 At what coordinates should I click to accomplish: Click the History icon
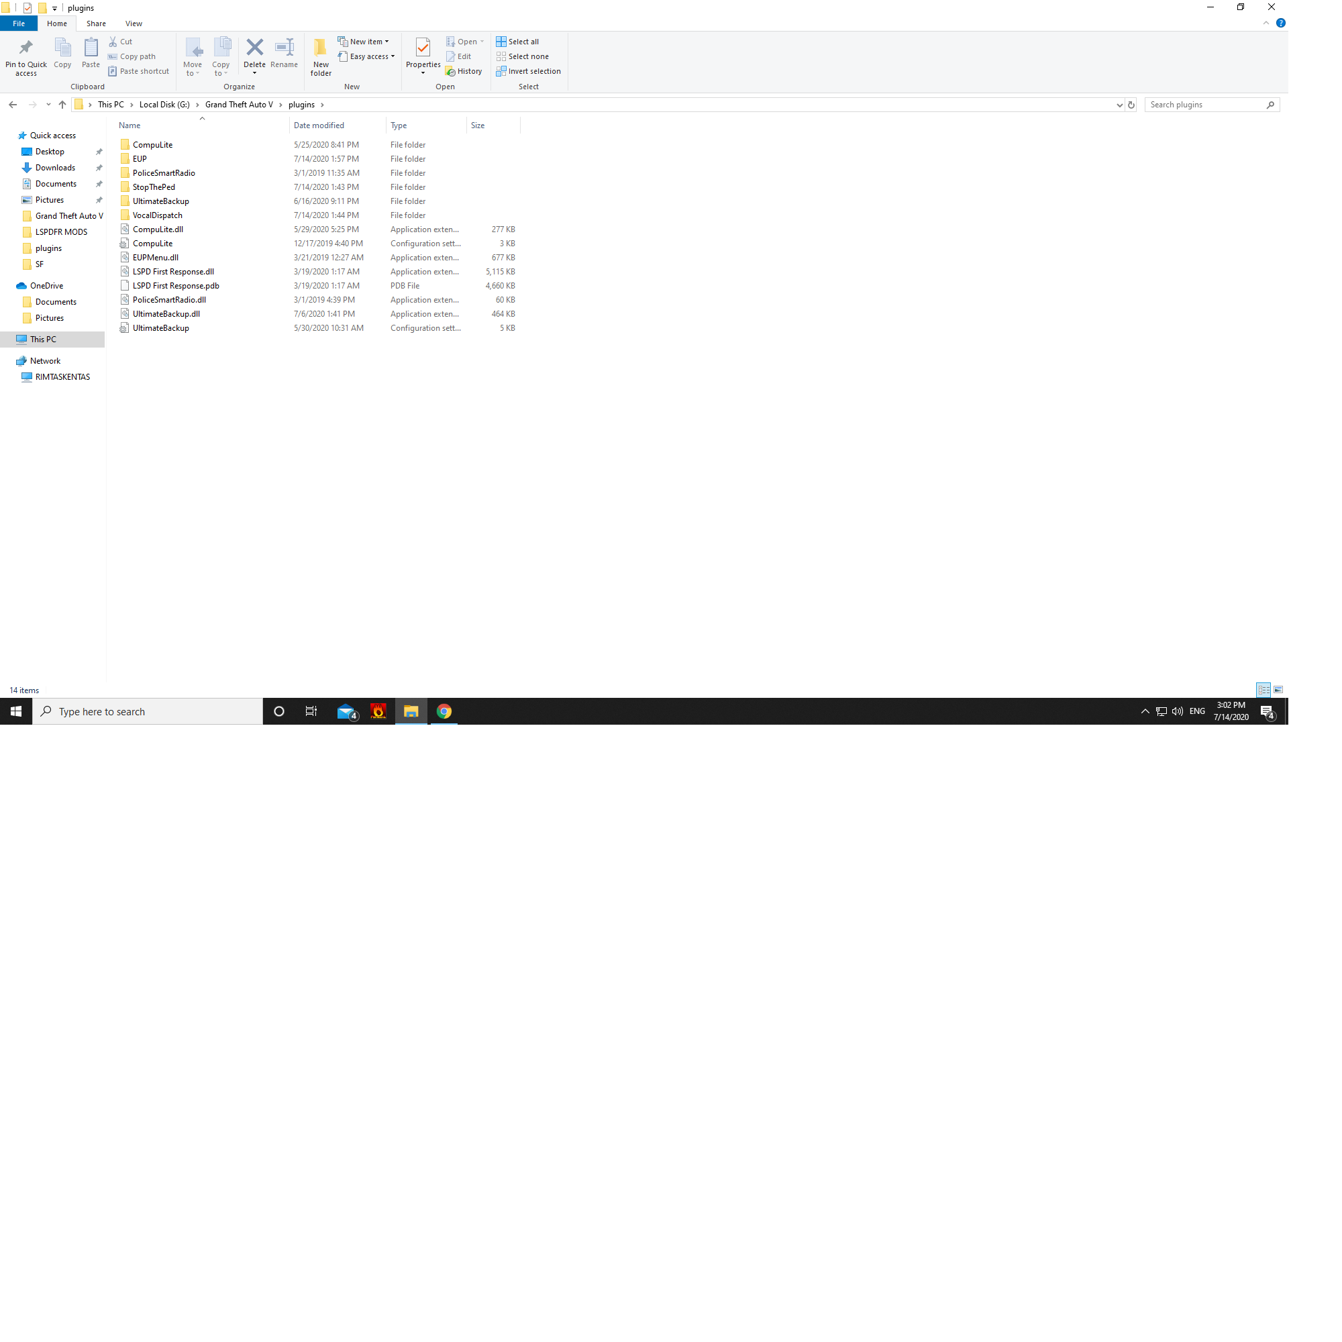pos(463,72)
